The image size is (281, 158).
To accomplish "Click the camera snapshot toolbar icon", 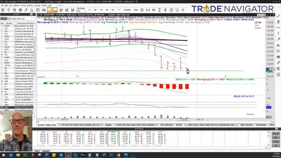I will tap(43, 10).
